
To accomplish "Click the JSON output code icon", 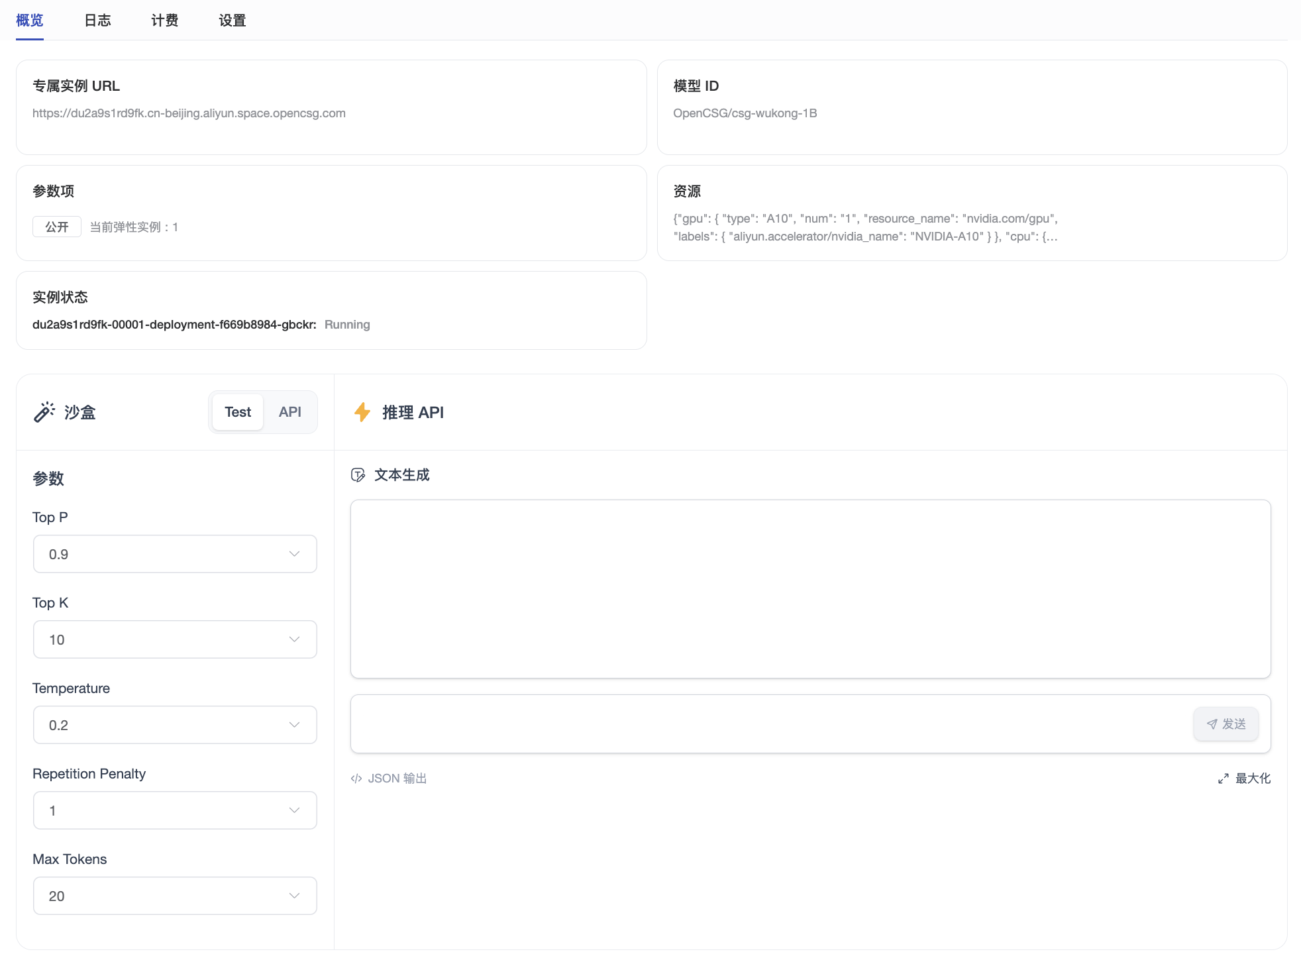I will 356,778.
